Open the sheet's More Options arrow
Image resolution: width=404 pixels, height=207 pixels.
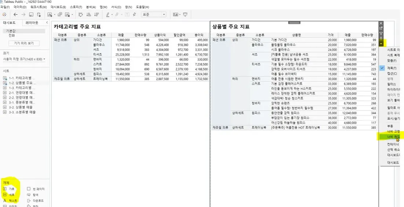(381, 44)
